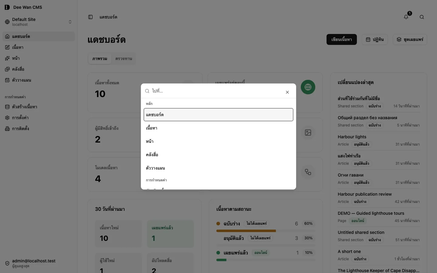Open the Untitled shared section item
Viewport: 437px width, 273px height.
379,236
